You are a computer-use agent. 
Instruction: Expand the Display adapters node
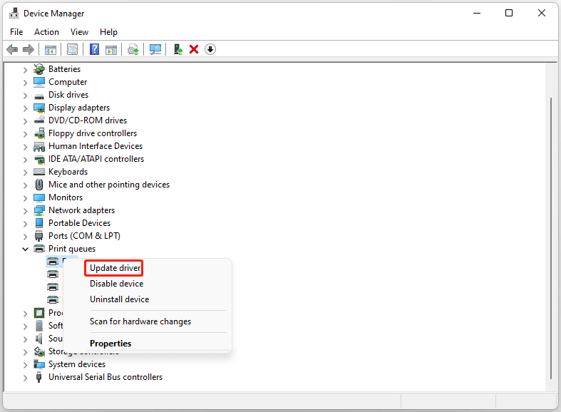click(25, 108)
